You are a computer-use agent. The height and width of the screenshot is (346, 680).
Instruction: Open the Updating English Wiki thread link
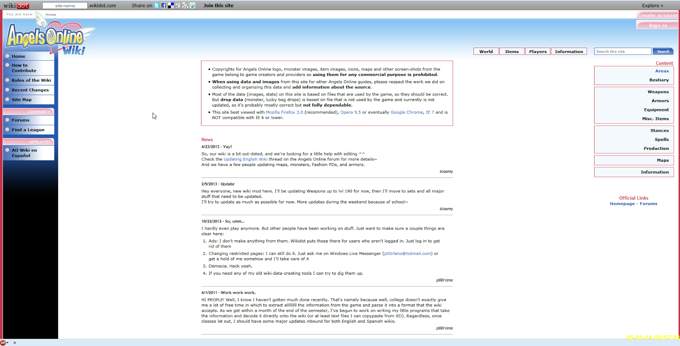coord(246,159)
